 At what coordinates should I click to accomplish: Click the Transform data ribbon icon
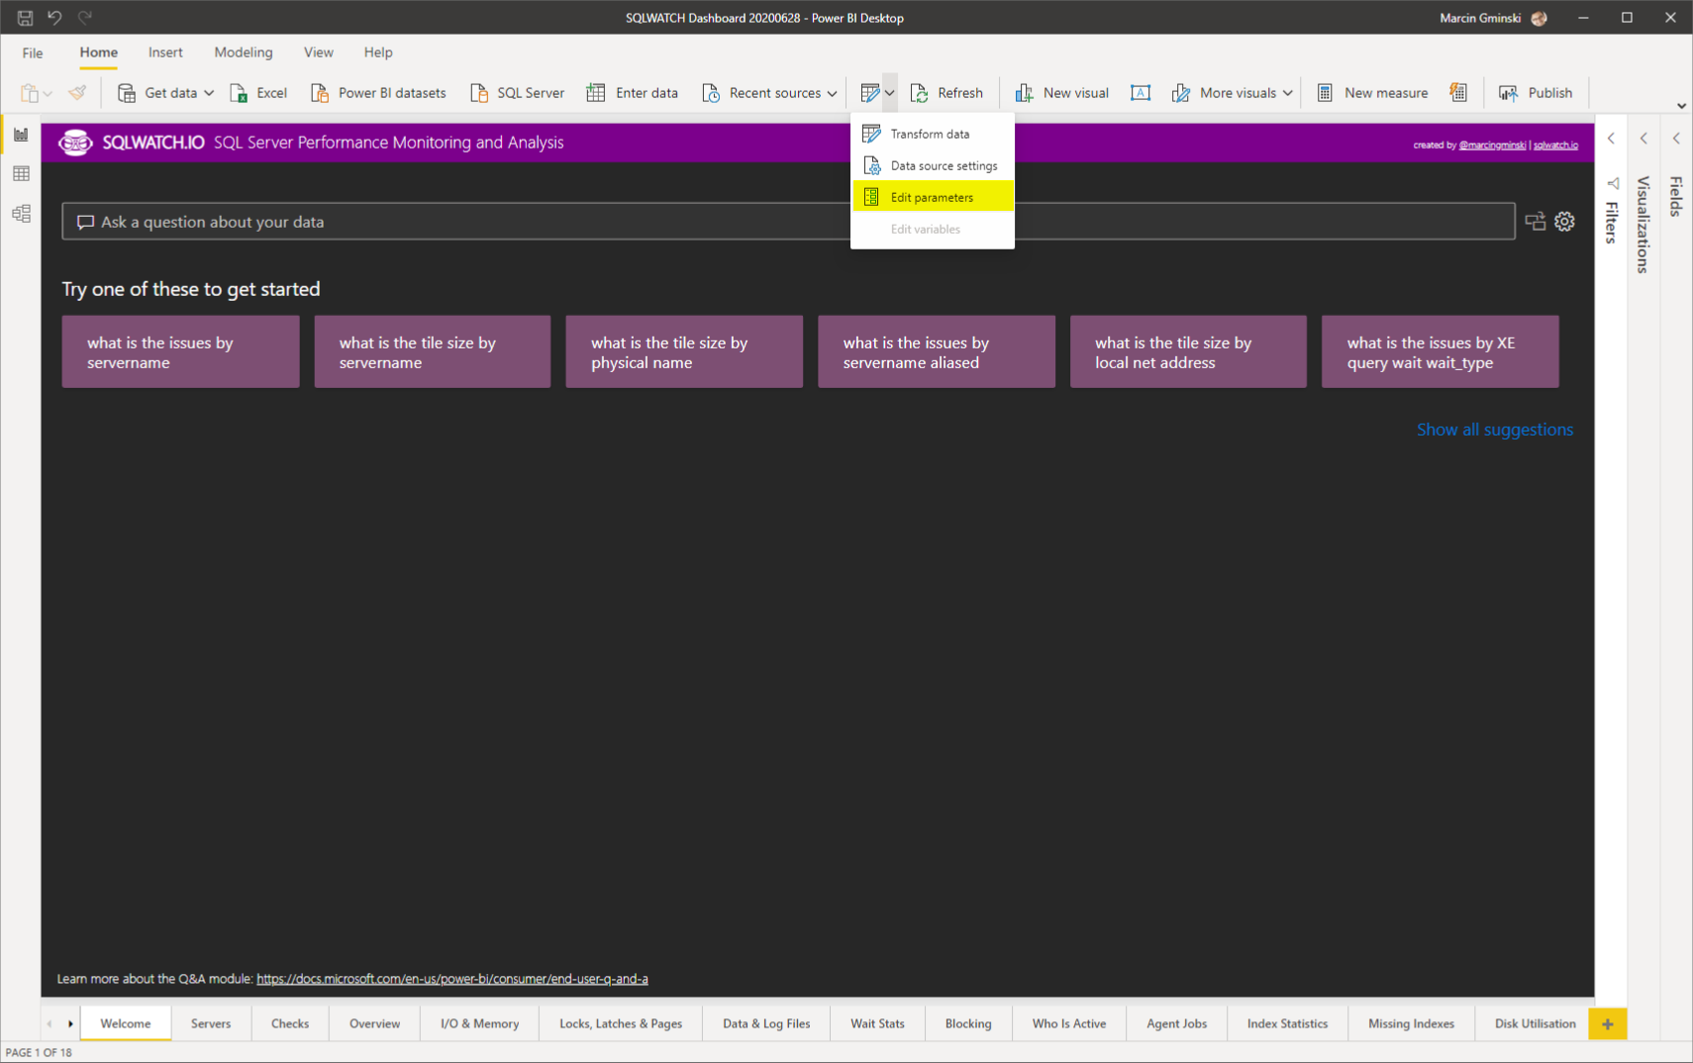click(869, 93)
